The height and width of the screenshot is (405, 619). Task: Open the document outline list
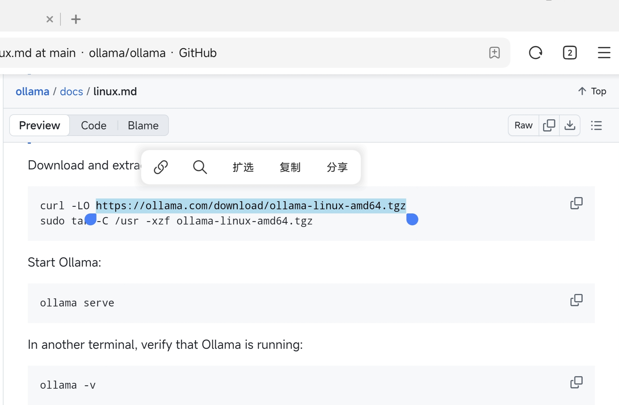tap(596, 125)
